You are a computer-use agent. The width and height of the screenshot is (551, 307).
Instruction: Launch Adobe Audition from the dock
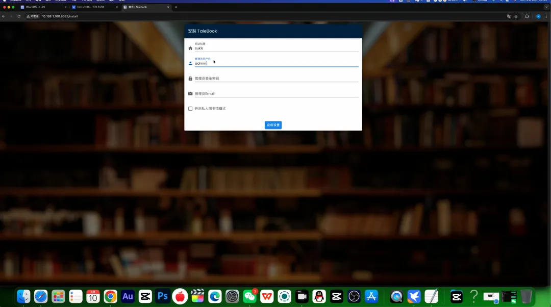pyautogui.click(x=128, y=296)
